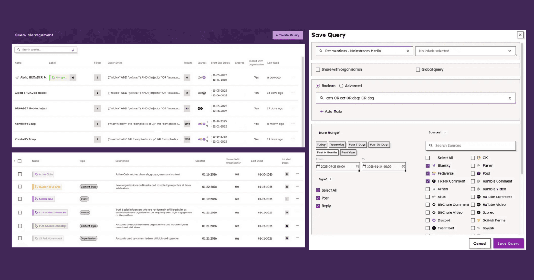Click the Discord source icon
This screenshot has height=280, width=534.
pos(434,220)
